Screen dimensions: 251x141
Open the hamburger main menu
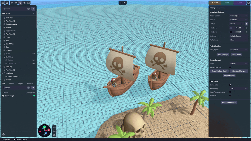(x=3, y=3)
